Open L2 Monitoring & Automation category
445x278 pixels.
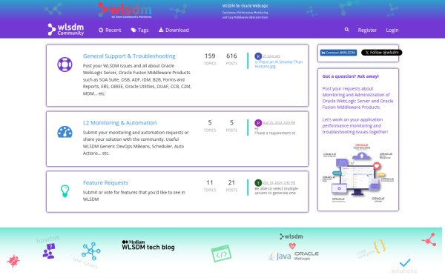pos(119,123)
